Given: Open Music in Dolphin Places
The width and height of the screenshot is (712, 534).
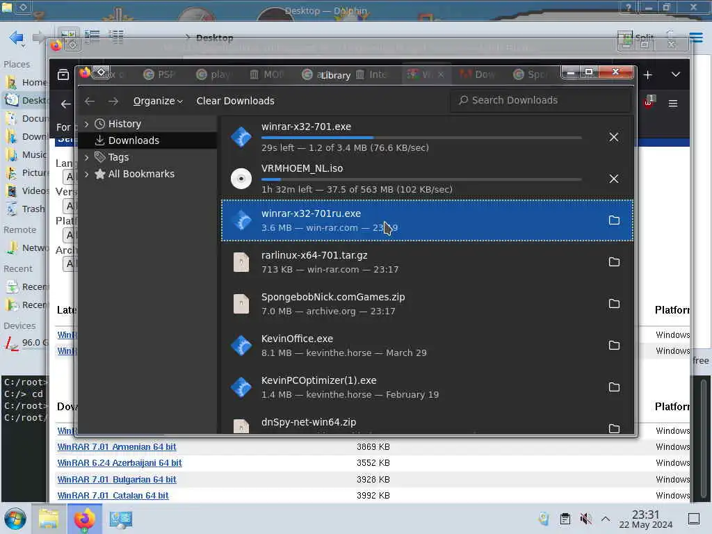Looking at the screenshot, I should 26,155.
